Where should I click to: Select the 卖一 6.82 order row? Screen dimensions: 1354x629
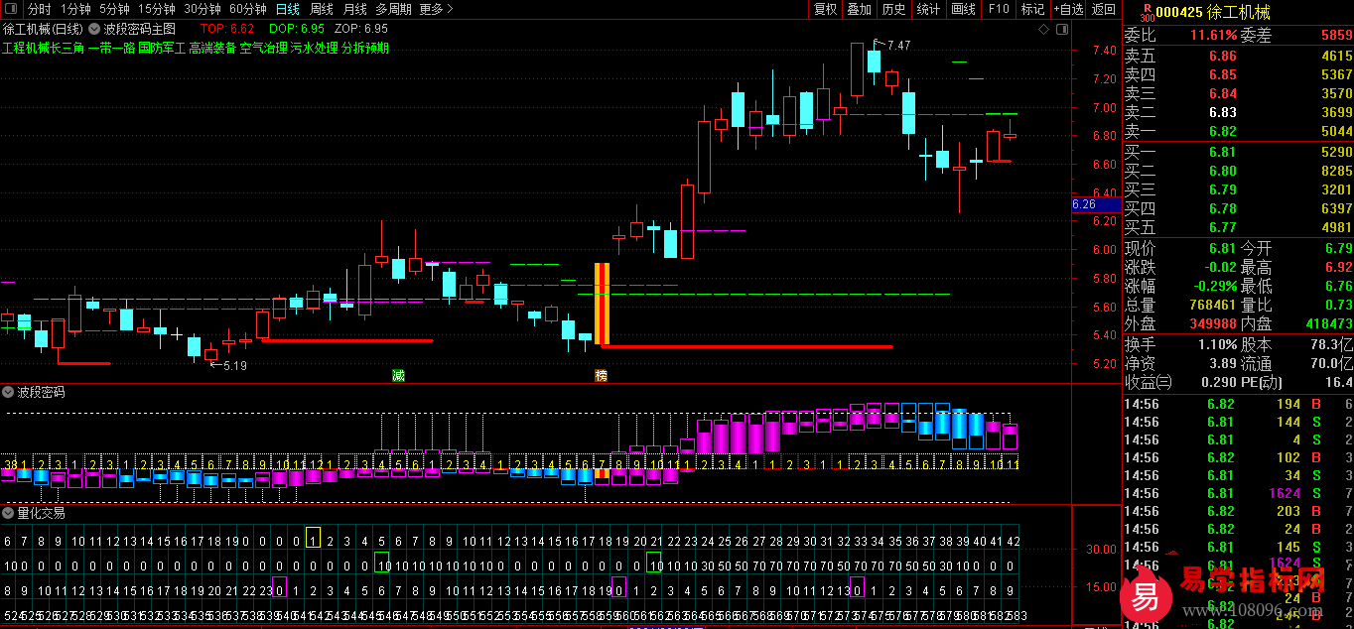[1238, 131]
